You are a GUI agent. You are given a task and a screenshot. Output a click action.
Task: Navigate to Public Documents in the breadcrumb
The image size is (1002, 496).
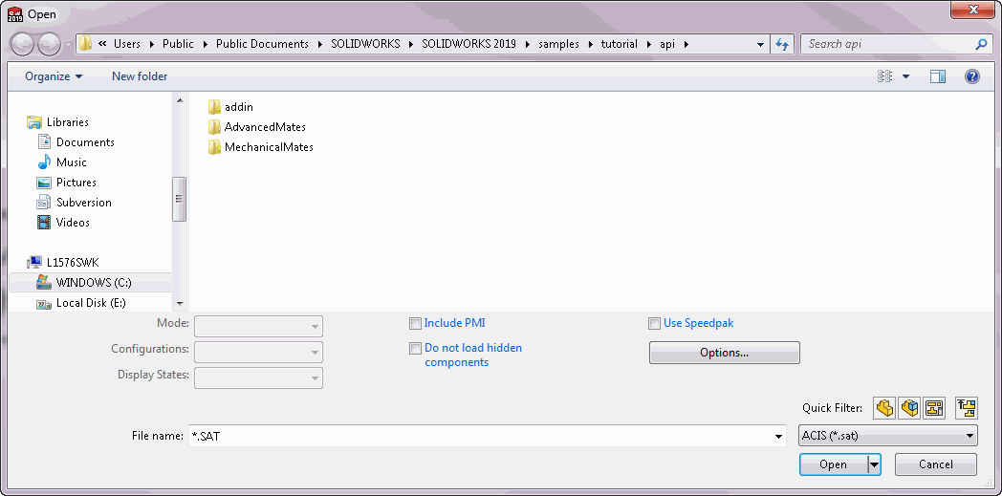point(262,44)
